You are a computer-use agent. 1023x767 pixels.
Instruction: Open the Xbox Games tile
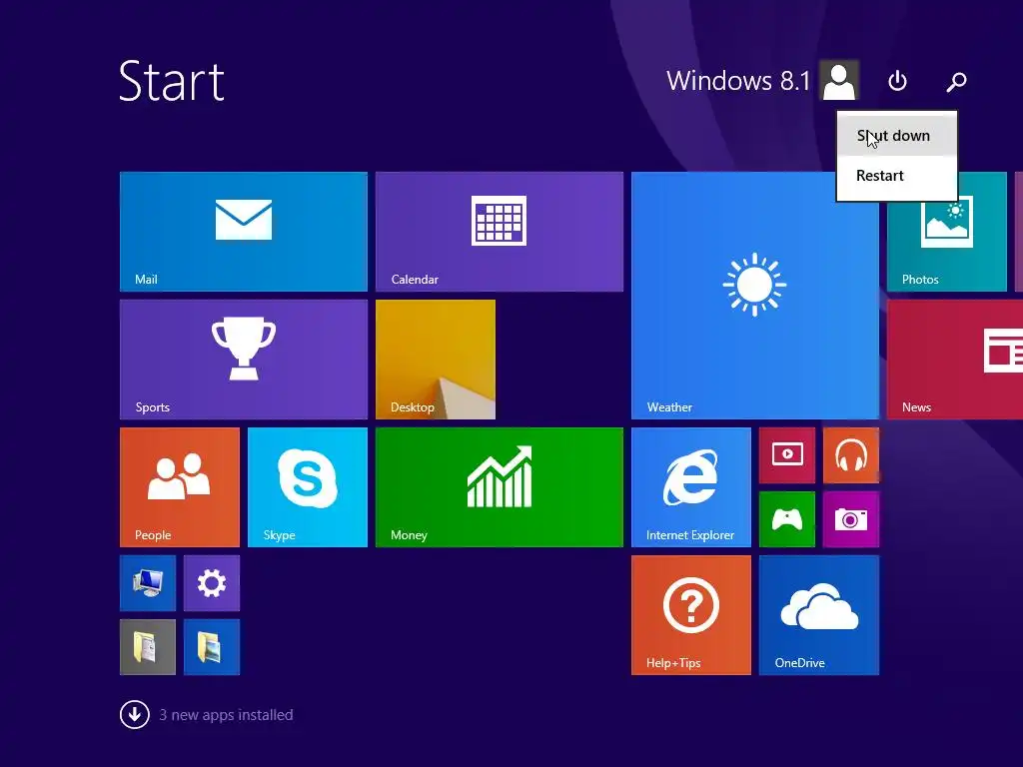[x=787, y=519]
